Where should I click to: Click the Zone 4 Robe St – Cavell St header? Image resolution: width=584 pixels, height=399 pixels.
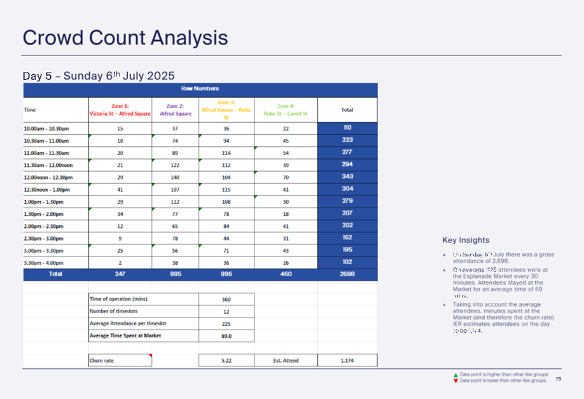286,109
